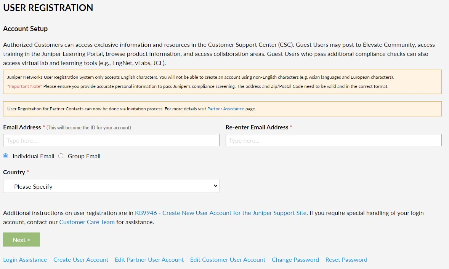Open Edit Customer User Account
The image size is (449, 269).
pos(228,260)
